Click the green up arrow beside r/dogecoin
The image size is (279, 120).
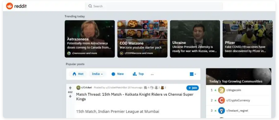click(x=215, y=90)
